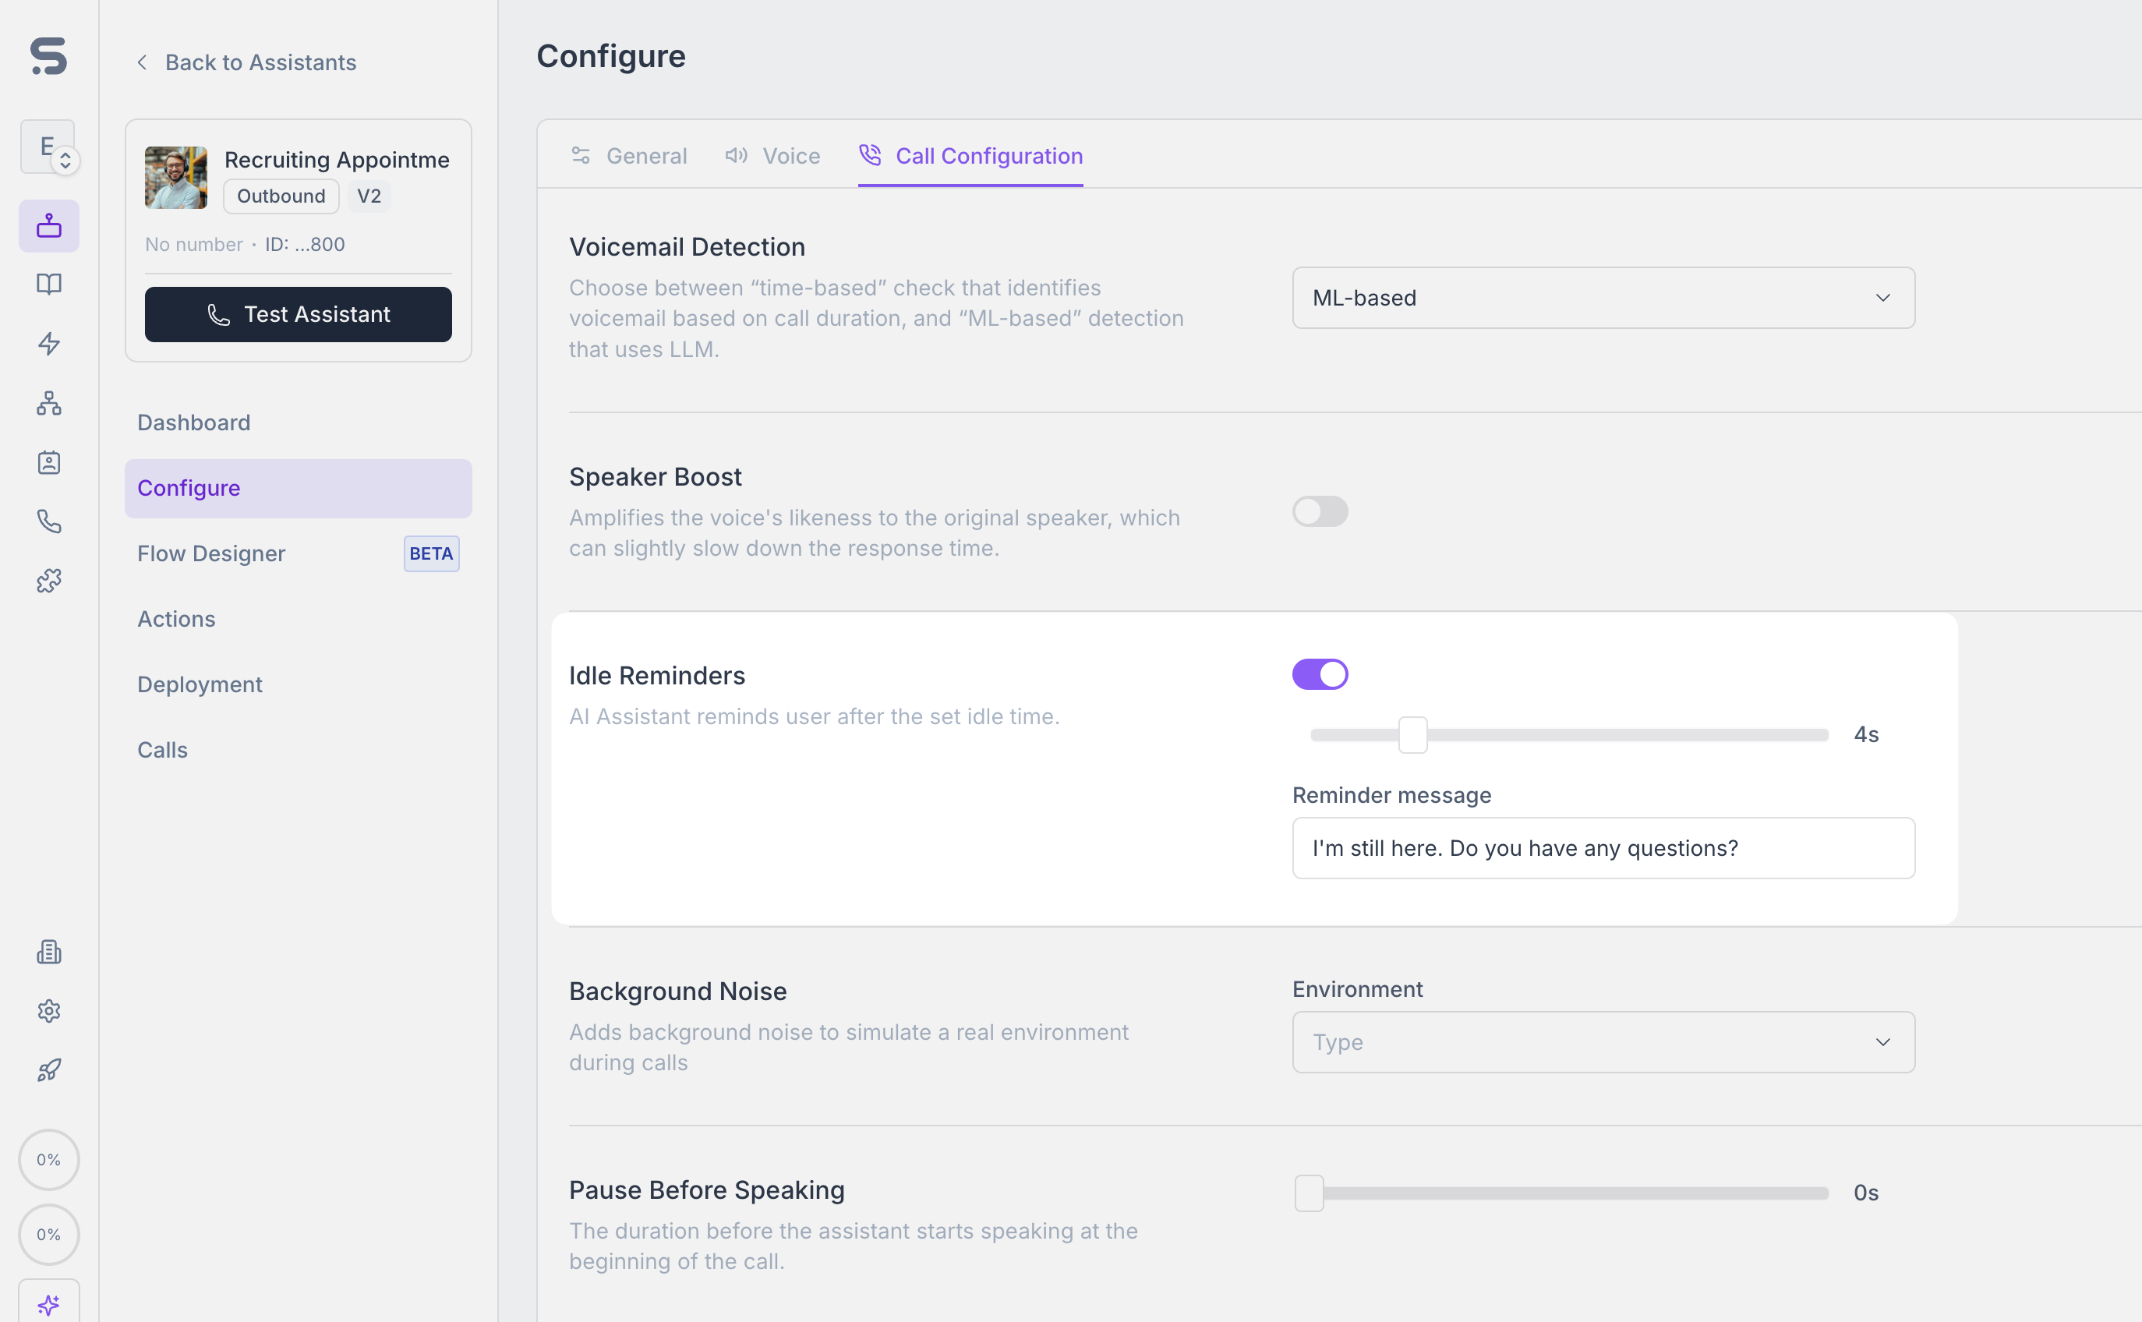Open the assistants robot icon in sidebar
Viewport: 2142px width, 1322px height.
[x=49, y=227]
